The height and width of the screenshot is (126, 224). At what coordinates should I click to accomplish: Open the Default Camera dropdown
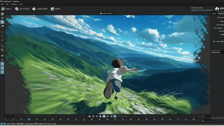pos(108,13)
